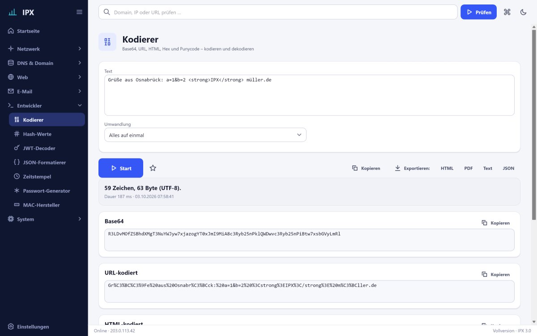Click the JWT-Decoder key icon
Image resolution: width=537 pixels, height=336 pixels.
click(17, 148)
